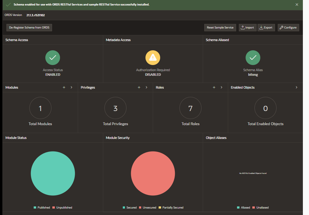Toggle the Unsecured legend swatch
This screenshot has height=215, width=309.
tap(140, 208)
